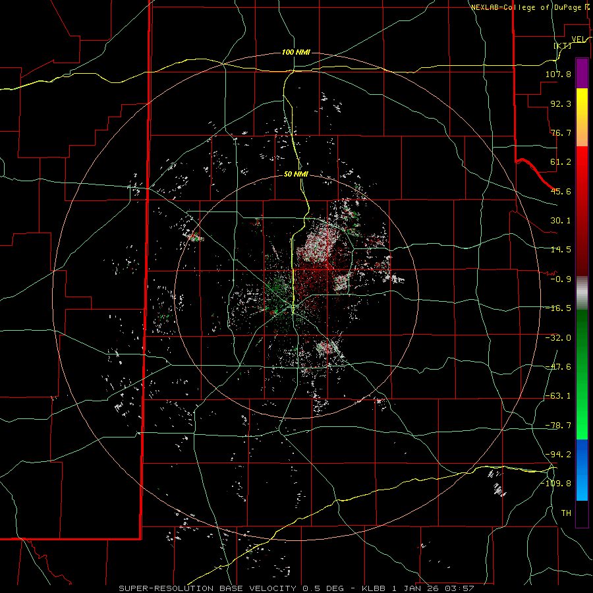
Task: Click the 50 NMI range ring label
Action: (x=296, y=175)
